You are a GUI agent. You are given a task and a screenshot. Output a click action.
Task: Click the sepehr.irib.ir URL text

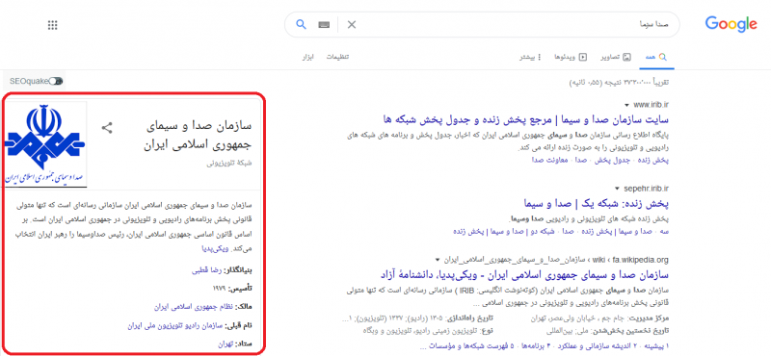click(646, 188)
